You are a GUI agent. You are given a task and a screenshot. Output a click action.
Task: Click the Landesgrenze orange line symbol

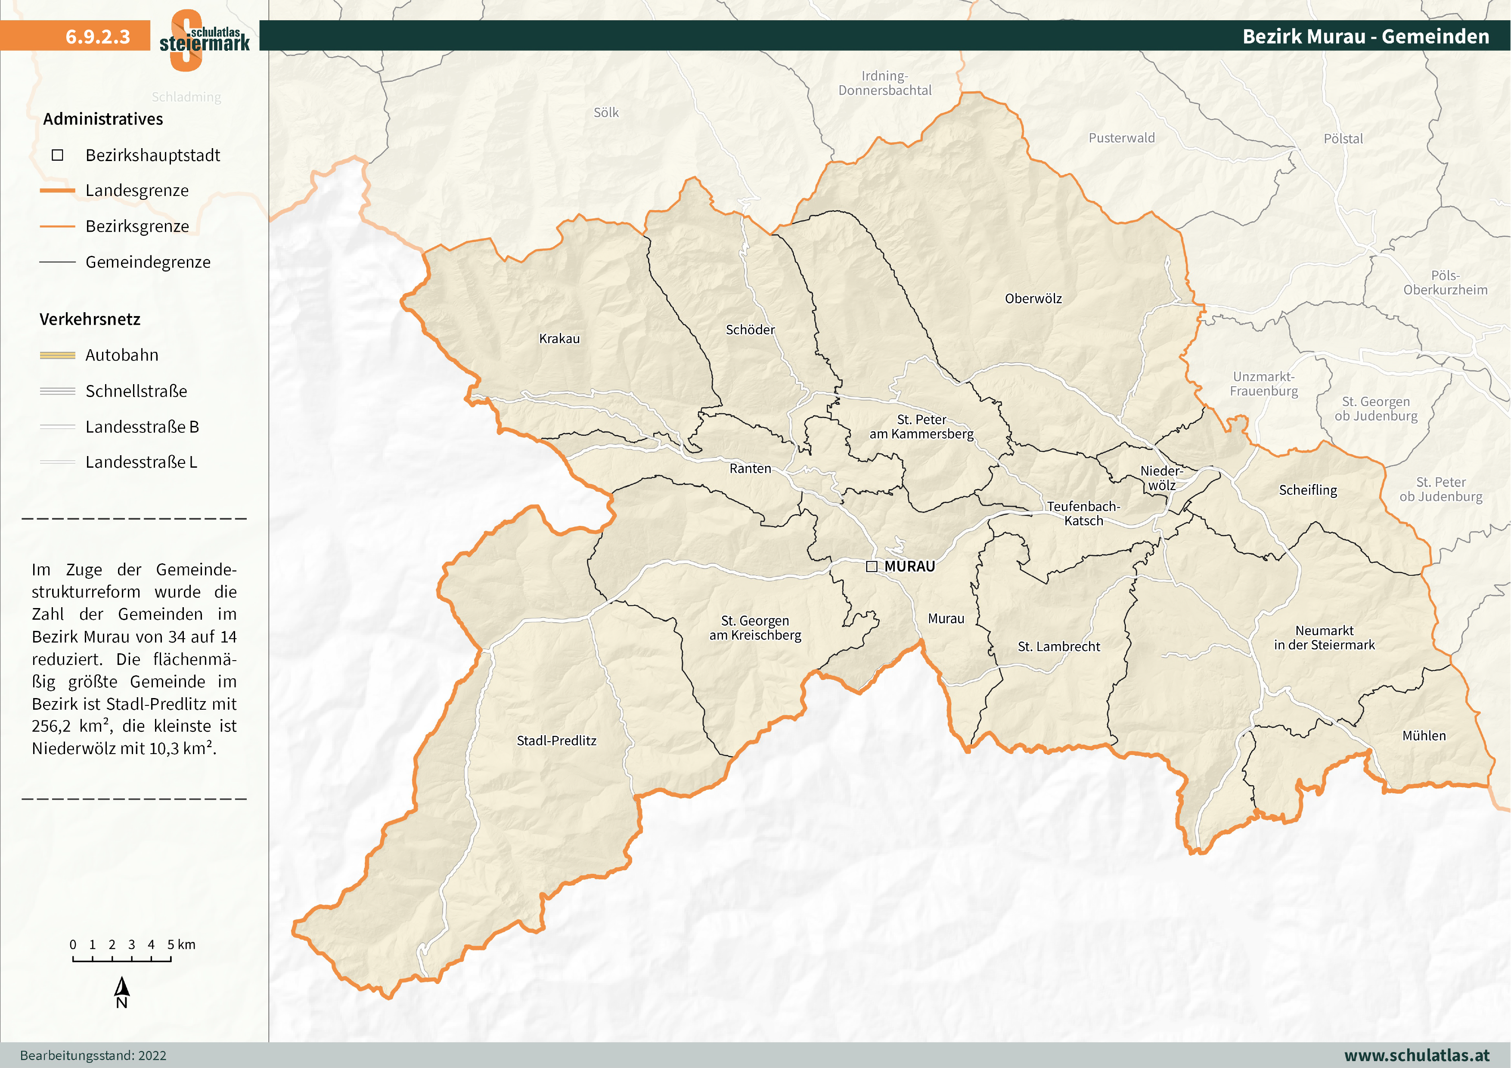tap(58, 191)
